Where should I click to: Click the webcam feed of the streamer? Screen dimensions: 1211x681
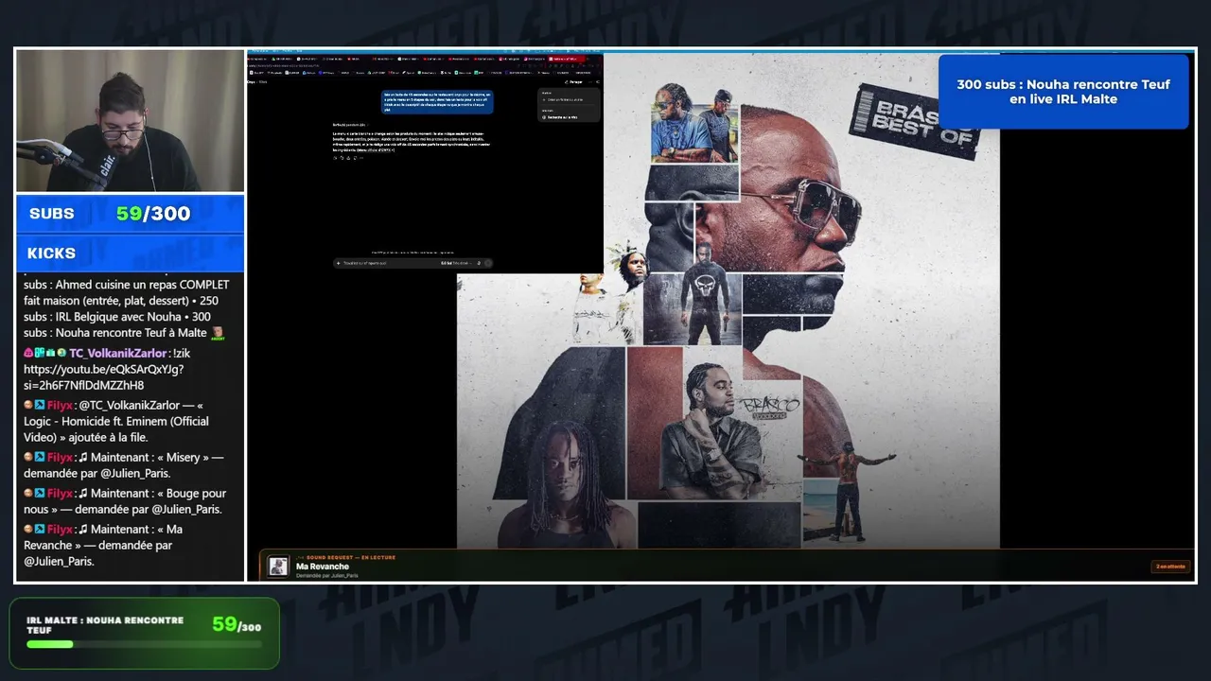tap(131, 121)
